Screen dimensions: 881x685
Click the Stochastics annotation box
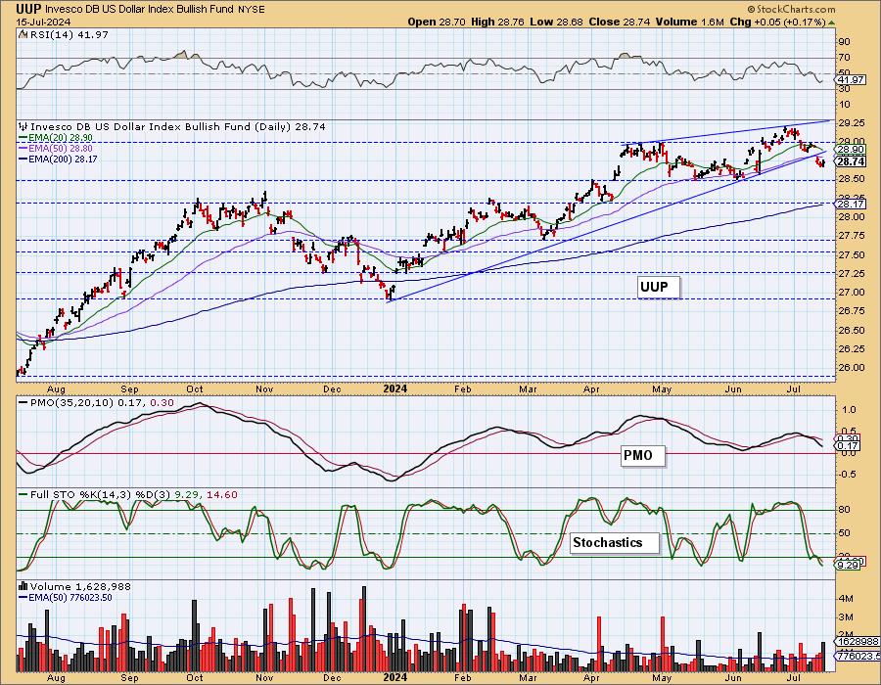(614, 543)
